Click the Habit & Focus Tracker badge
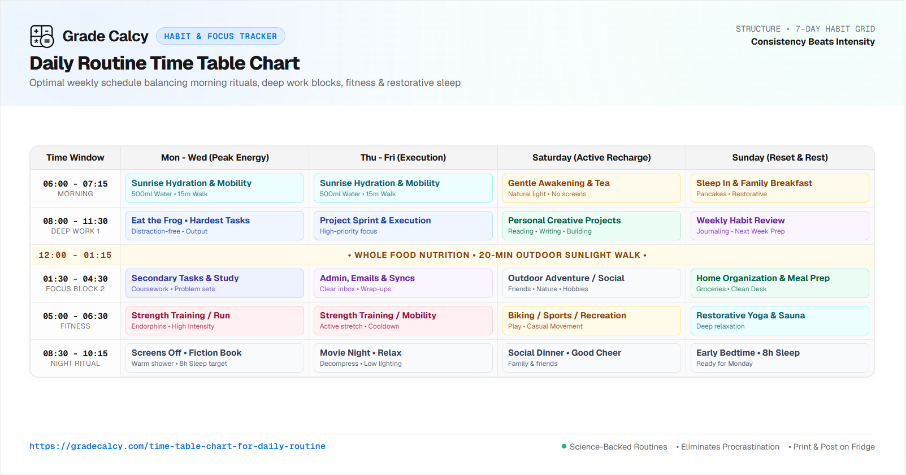Image resolution: width=906 pixels, height=475 pixels. 220,36
